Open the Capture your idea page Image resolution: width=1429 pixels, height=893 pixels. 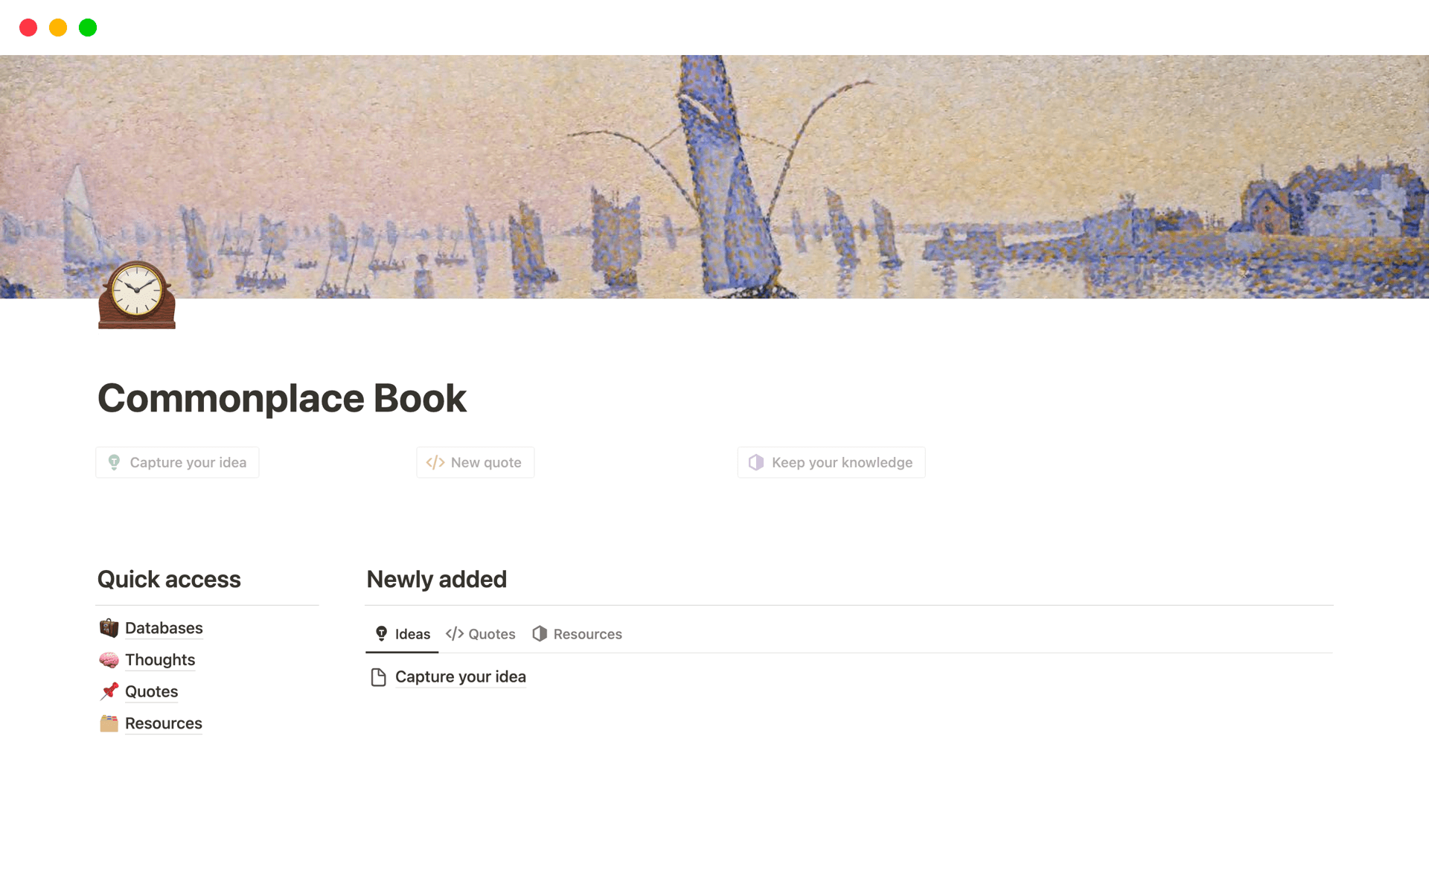click(x=460, y=676)
